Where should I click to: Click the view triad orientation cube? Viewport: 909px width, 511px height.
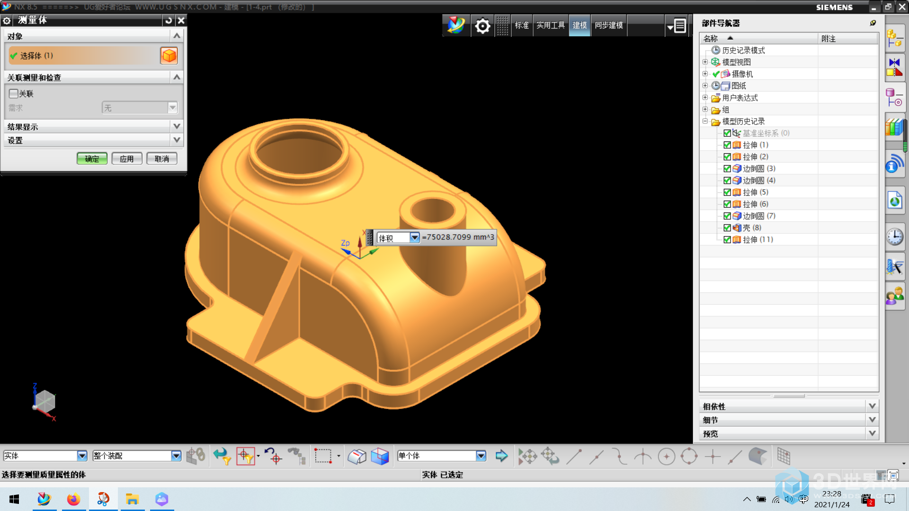(45, 403)
